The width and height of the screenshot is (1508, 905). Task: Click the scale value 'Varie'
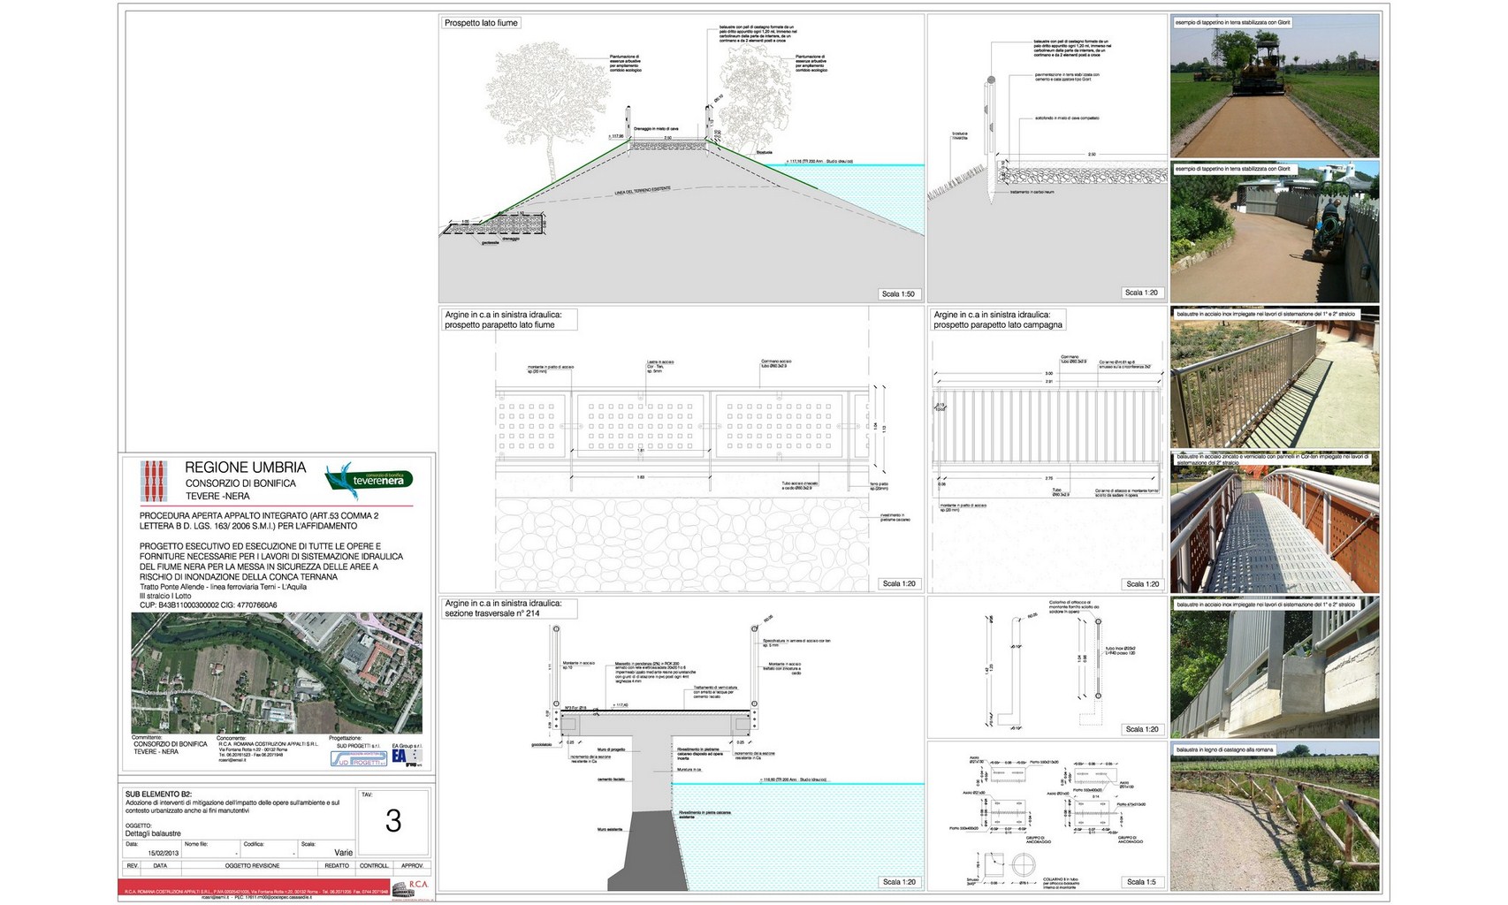[343, 853]
